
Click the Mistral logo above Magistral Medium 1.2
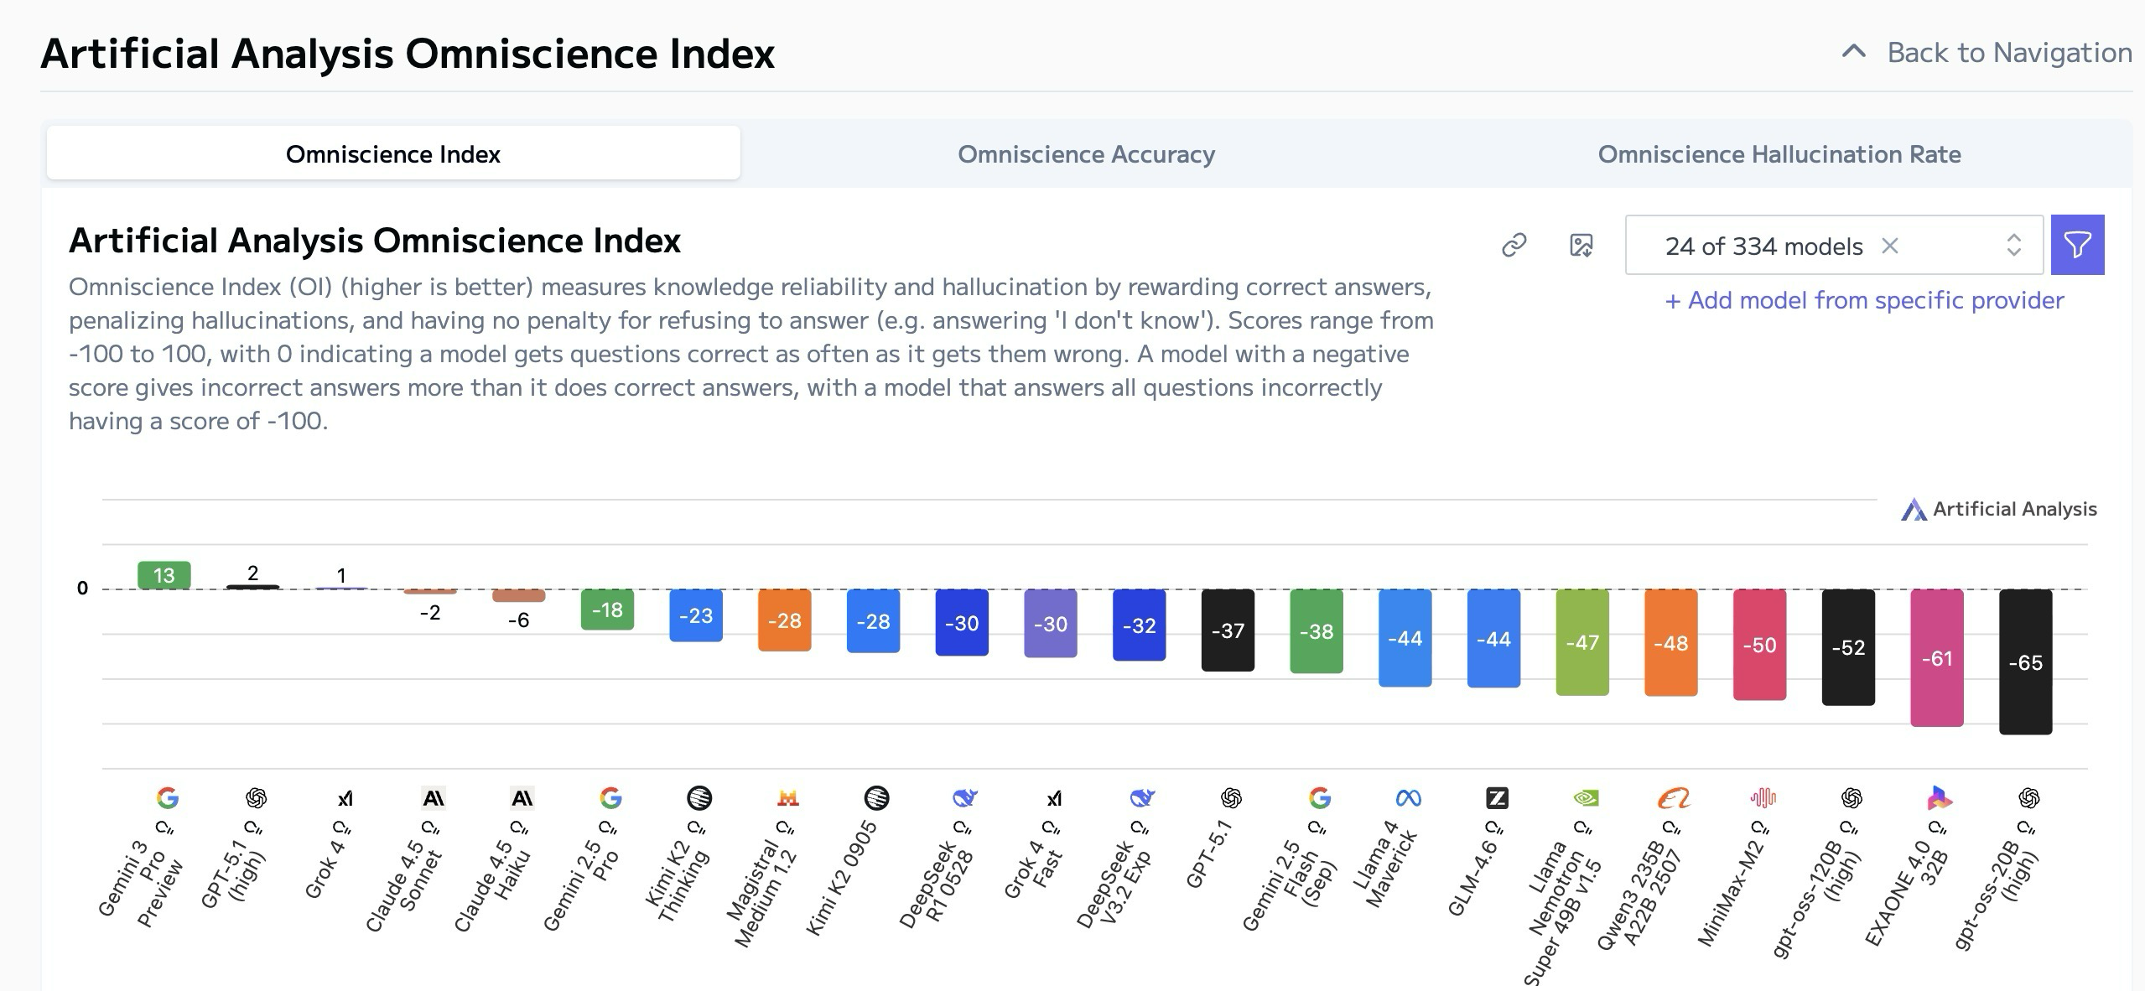point(787,798)
